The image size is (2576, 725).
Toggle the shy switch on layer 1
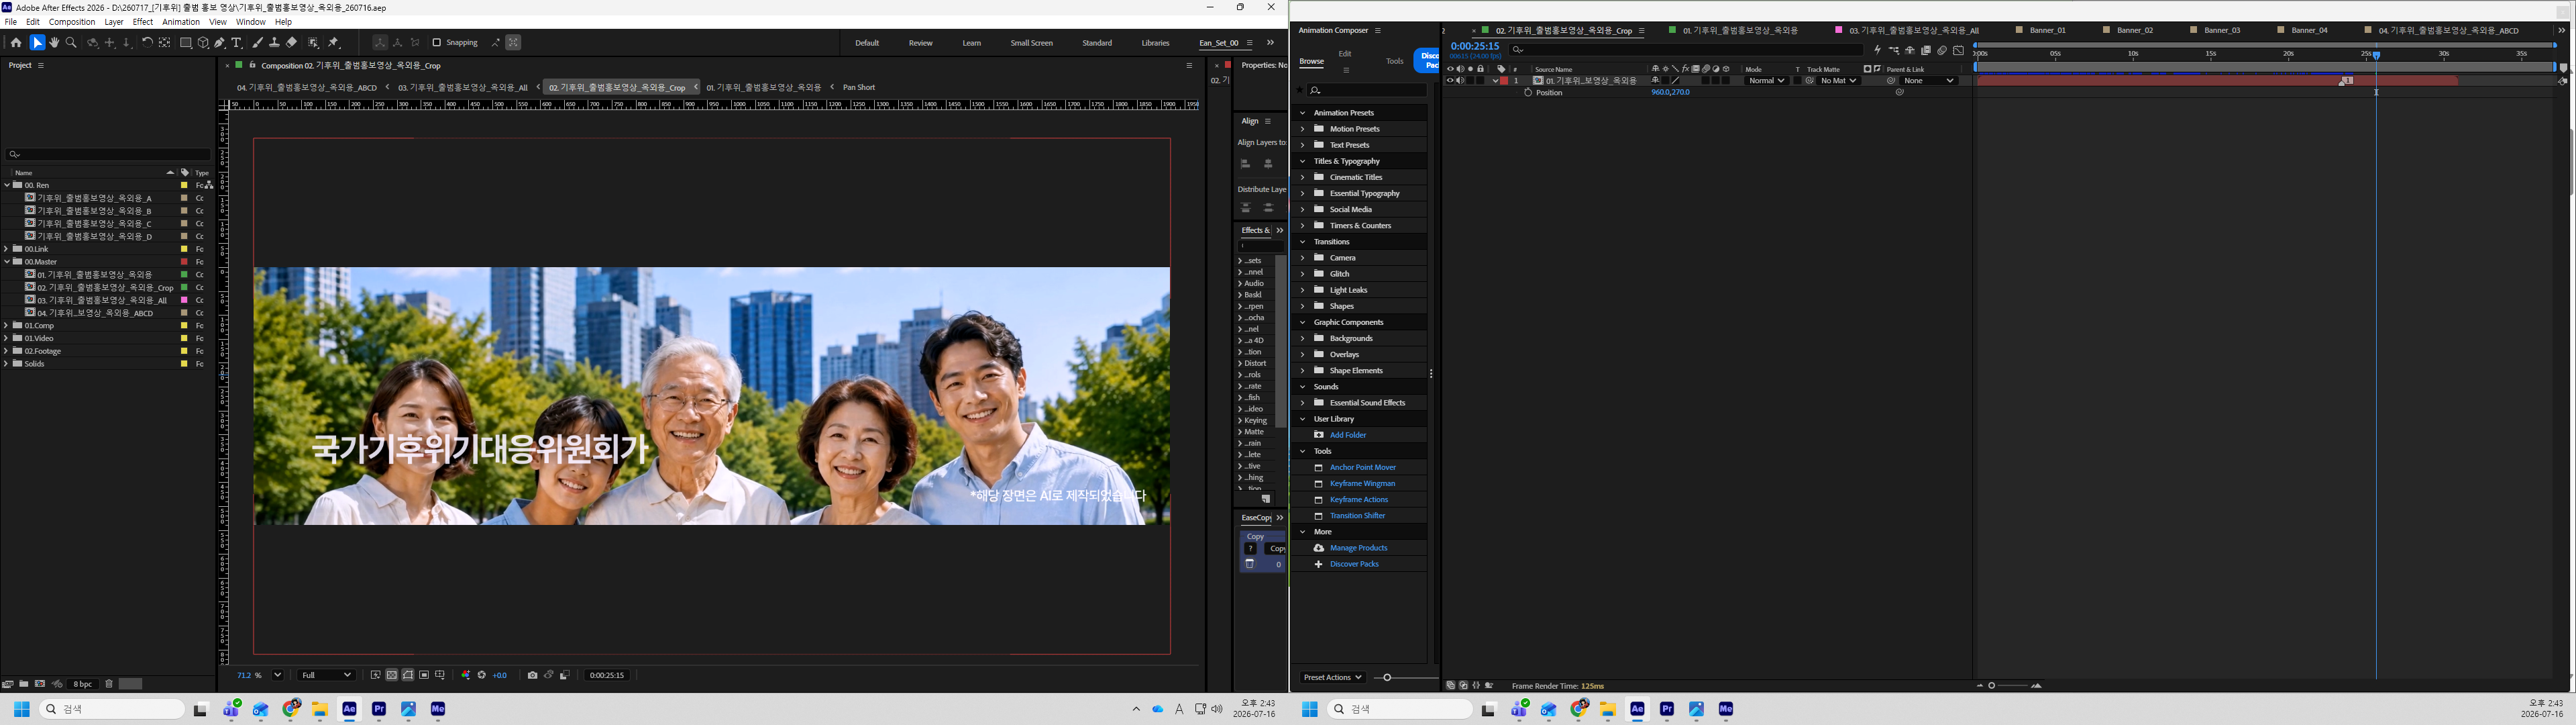(x=1655, y=80)
